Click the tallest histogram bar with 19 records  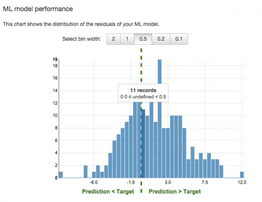point(160,119)
